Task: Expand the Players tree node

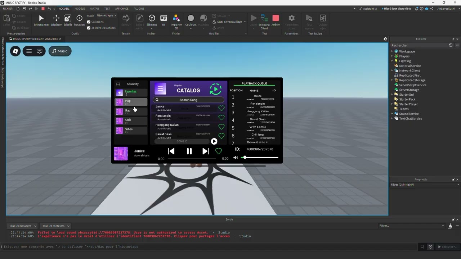Action: (392, 56)
